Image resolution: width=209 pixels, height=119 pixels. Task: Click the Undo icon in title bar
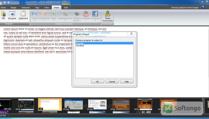13,3
